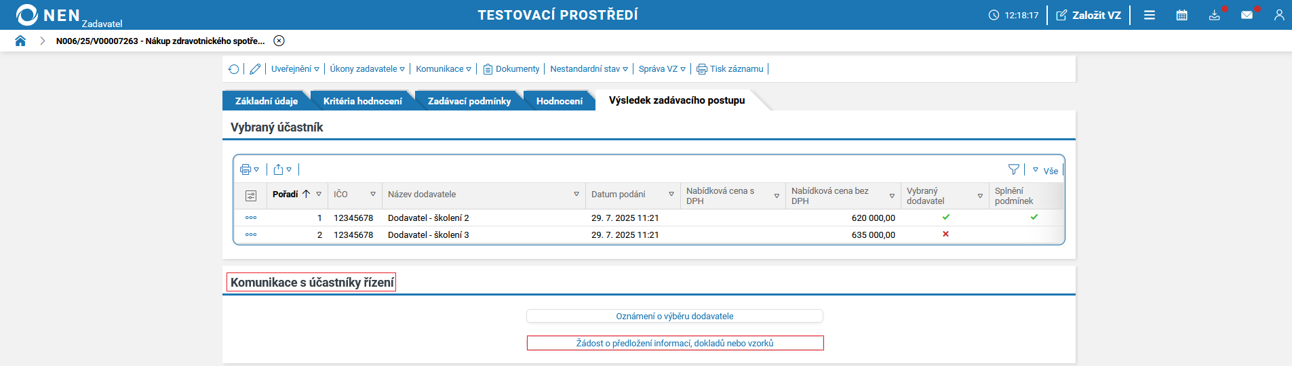Click Tisk záznamu print option

point(730,69)
